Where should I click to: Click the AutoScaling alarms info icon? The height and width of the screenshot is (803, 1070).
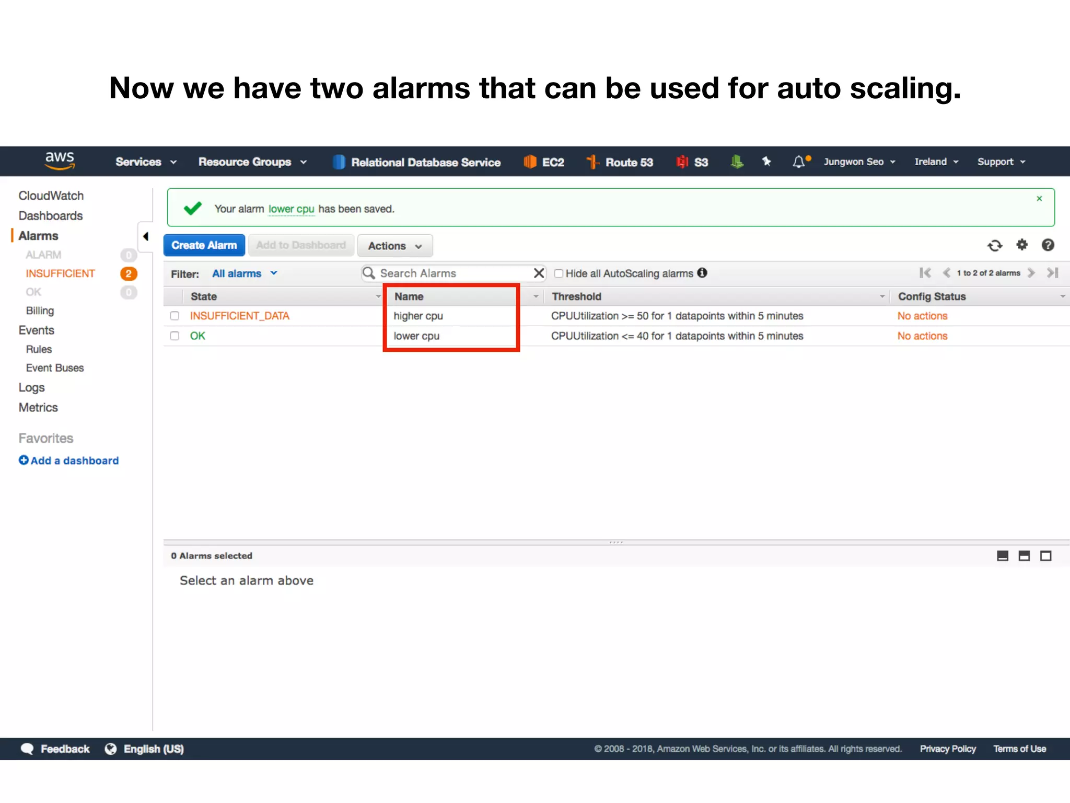pyautogui.click(x=702, y=273)
